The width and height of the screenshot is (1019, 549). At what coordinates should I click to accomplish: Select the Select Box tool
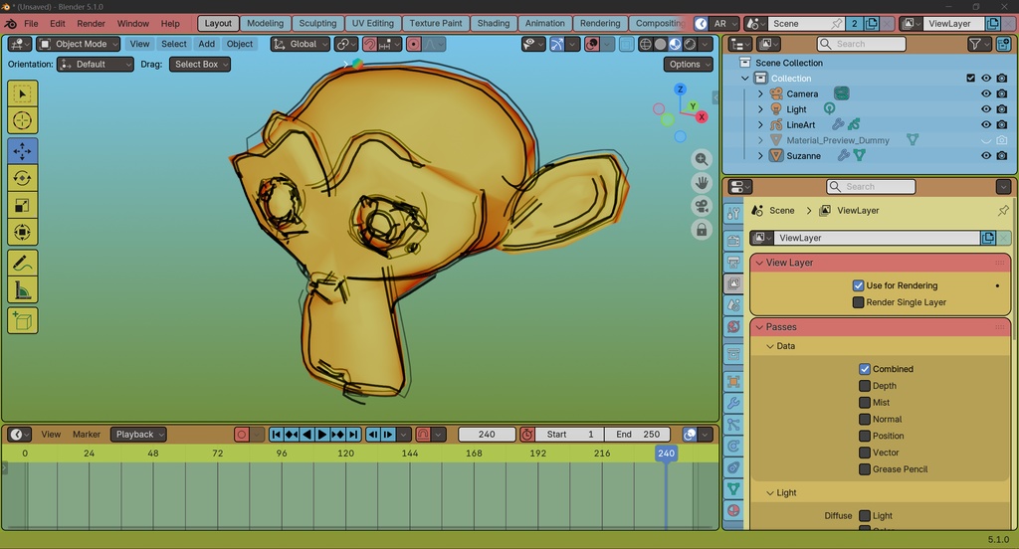[22, 93]
